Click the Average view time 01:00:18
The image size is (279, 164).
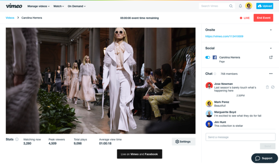tap(105, 144)
